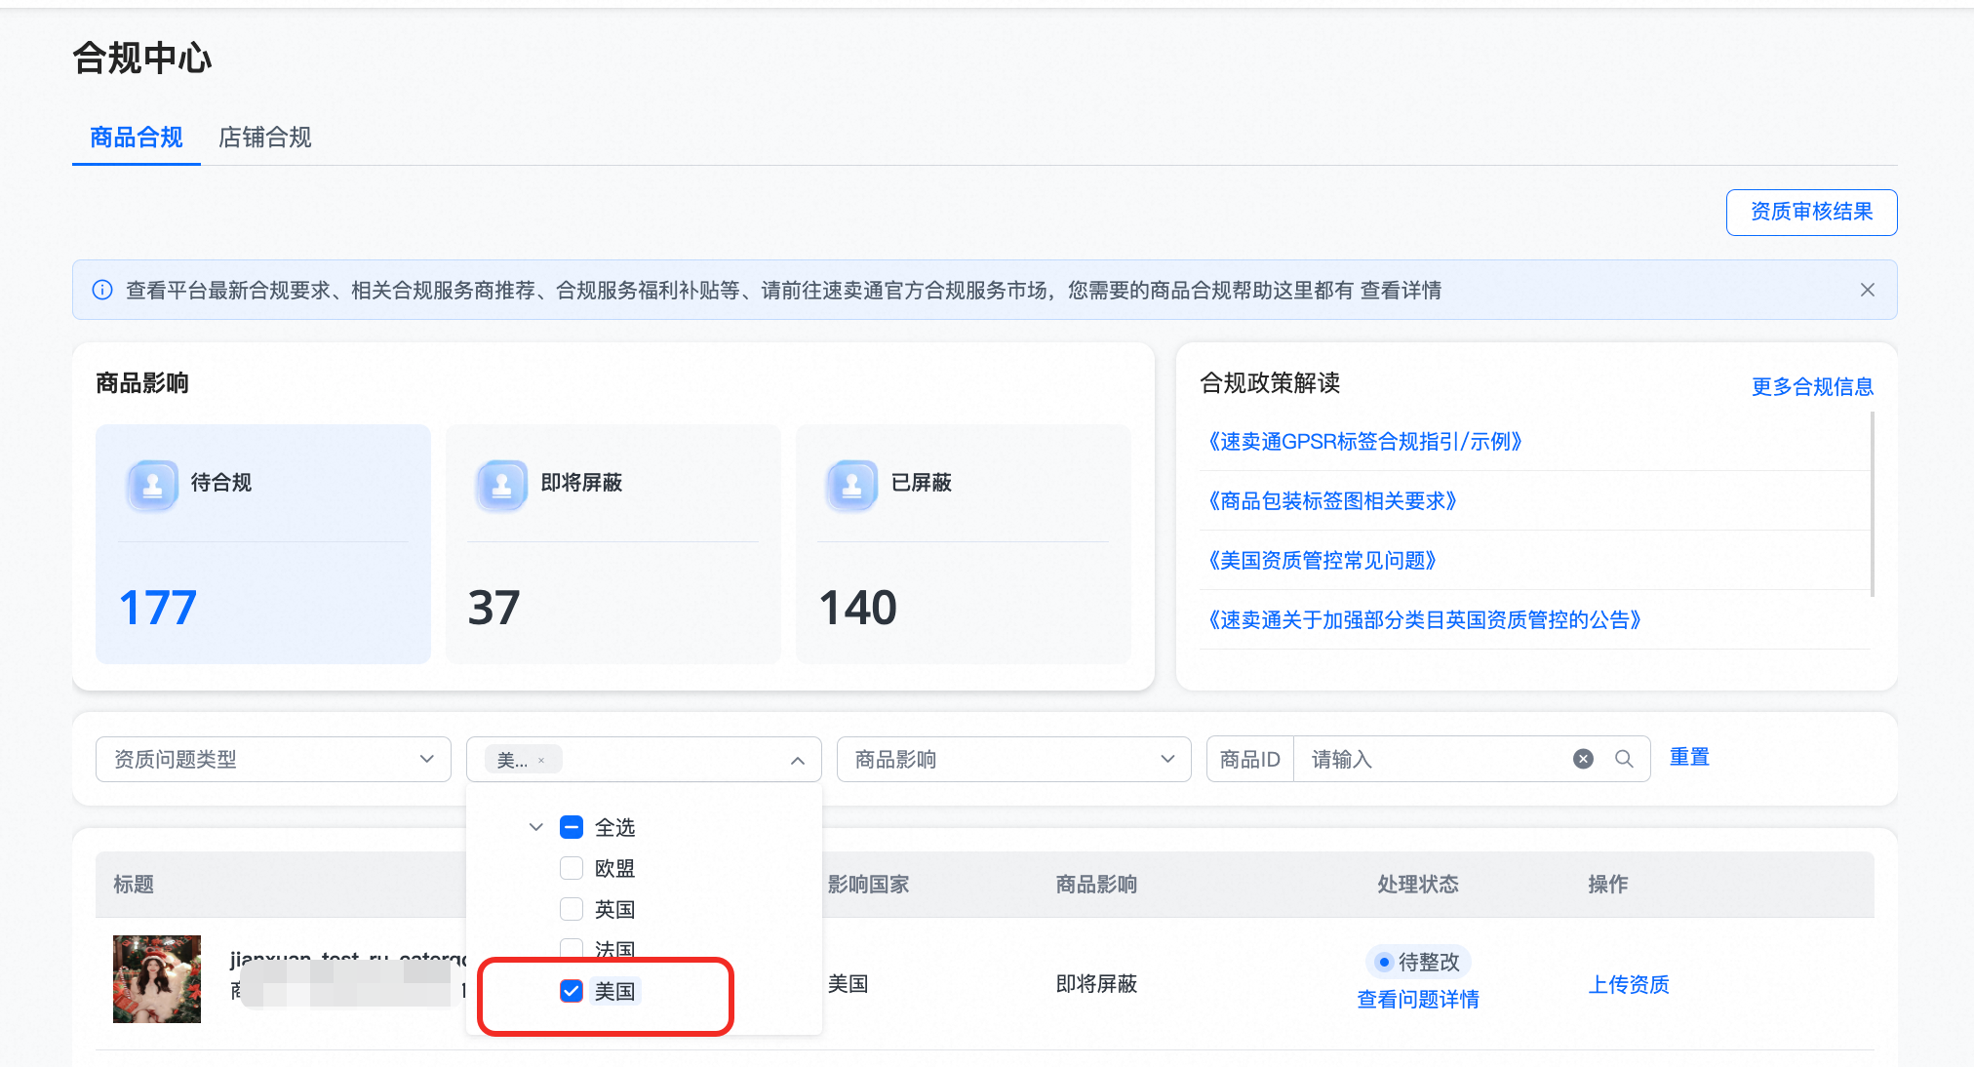Check the 英国 checkbox
The image size is (1974, 1067).
[x=572, y=909]
